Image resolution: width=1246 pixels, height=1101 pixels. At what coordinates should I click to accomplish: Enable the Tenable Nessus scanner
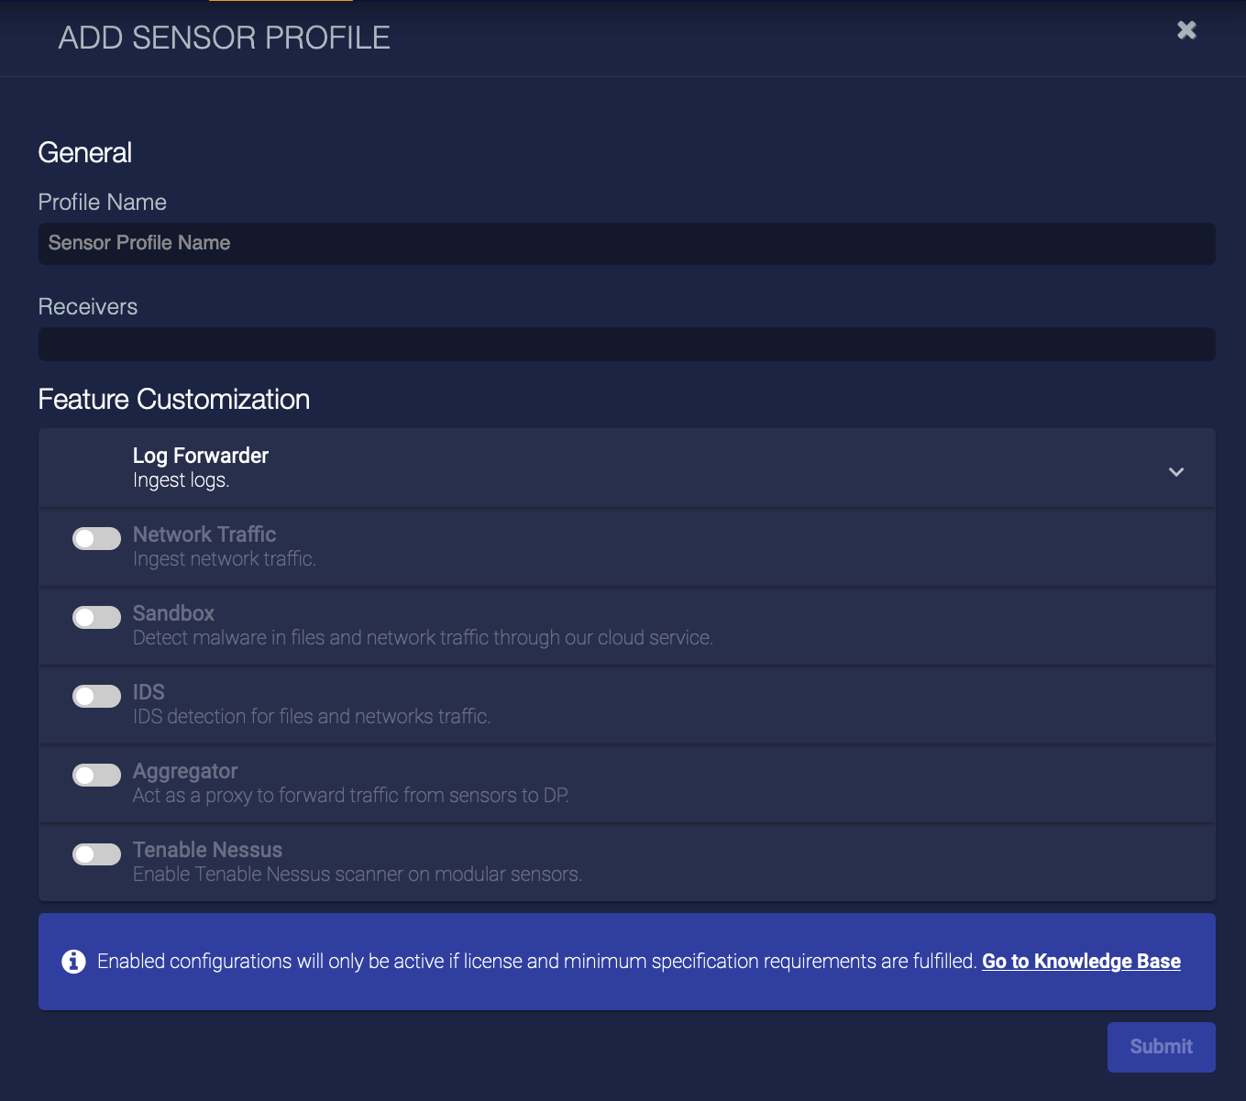pos(95,853)
